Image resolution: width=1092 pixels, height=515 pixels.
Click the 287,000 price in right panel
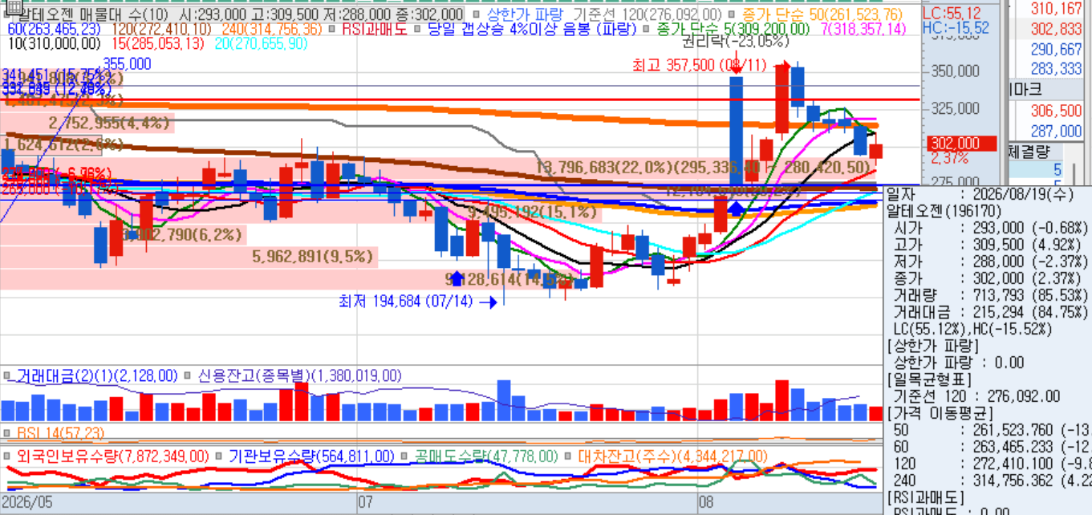pos(1057,131)
